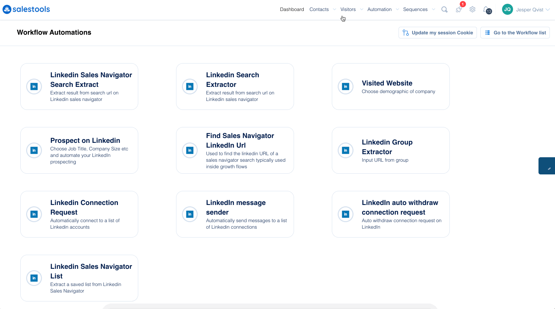Click LinkedIn icon on Find Sales Navigator LinkedIn Url card
This screenshot has height=309, width=555.
pyautogui.click(x=190, y=150)
